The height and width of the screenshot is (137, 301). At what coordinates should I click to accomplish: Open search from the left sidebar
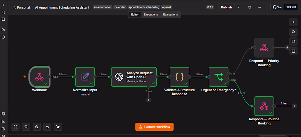(x=3, y=12)
